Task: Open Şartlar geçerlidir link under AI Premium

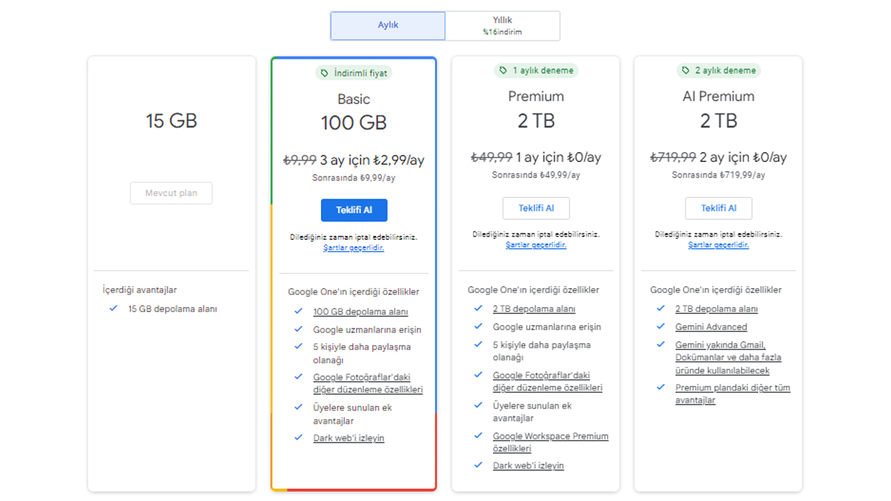Action: pos(718,245)
